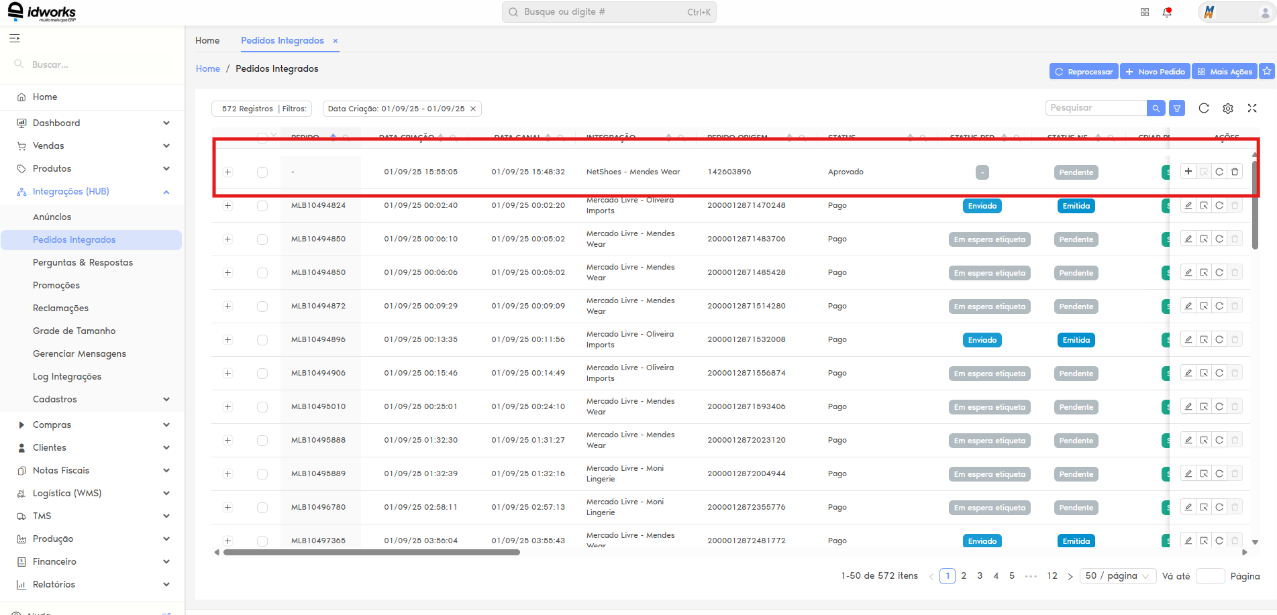This screenshot has width=1277, height=615.
Task: Toggle fullscreen table view icon
Action: click(1252, 108)
